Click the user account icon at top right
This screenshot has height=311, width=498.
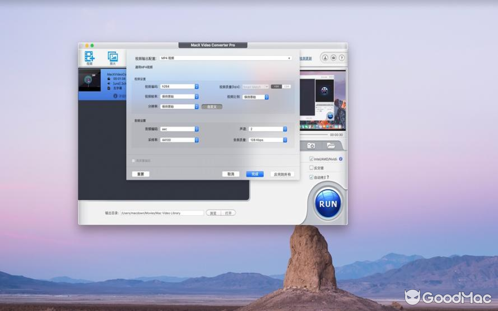click(x=325, y=58)
